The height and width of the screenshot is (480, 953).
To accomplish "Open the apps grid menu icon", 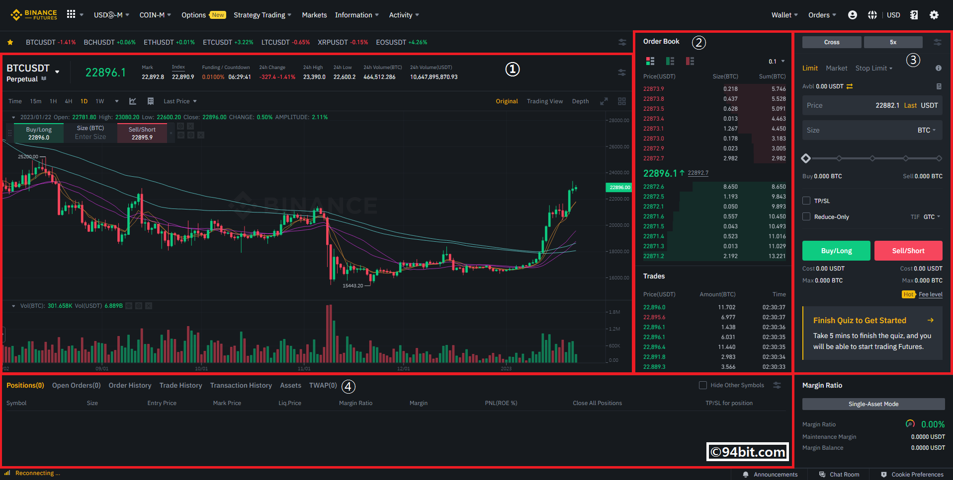I will tap(71, 14).
